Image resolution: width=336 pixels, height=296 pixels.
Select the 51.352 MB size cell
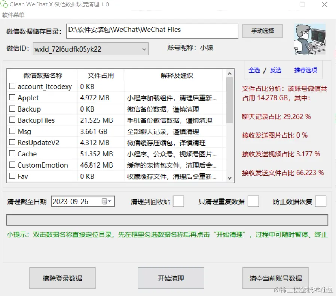pyautogui.click(x=97, y=154)
